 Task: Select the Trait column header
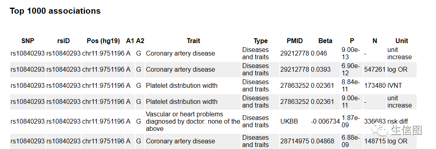tap(193, 41)
